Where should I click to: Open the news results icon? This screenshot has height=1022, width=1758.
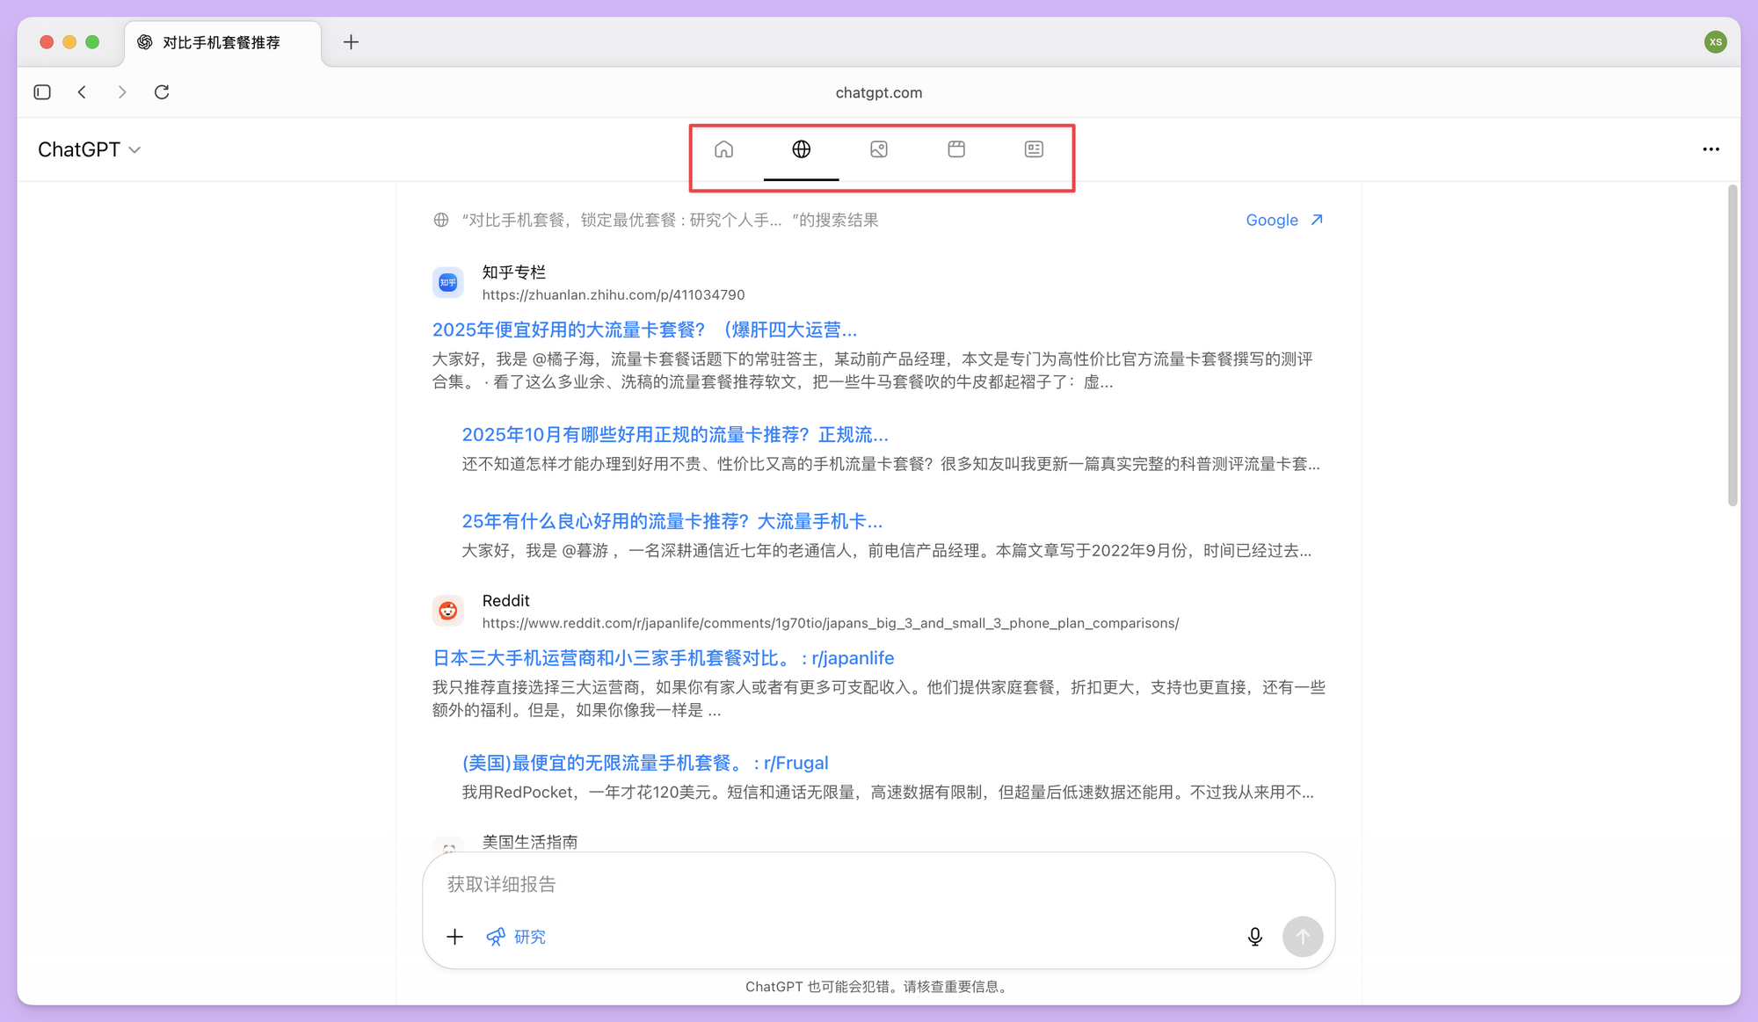pos(1033,149)
